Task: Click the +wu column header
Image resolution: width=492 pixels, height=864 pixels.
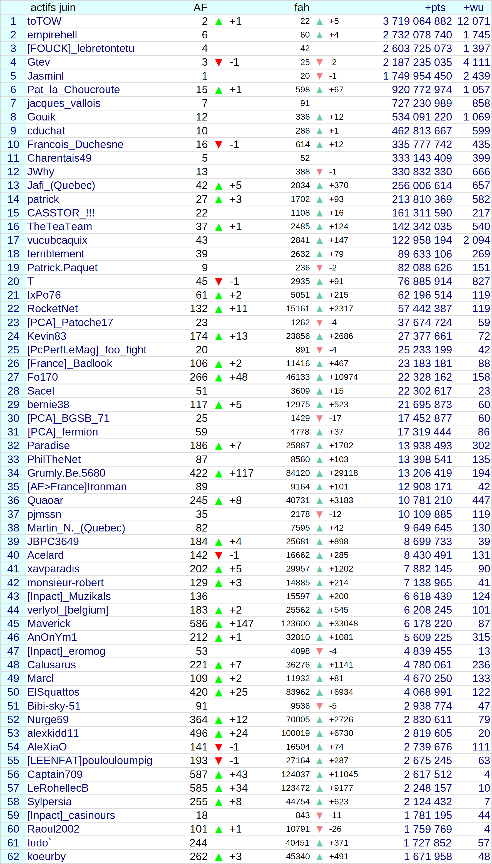Action: pos(473,8)
